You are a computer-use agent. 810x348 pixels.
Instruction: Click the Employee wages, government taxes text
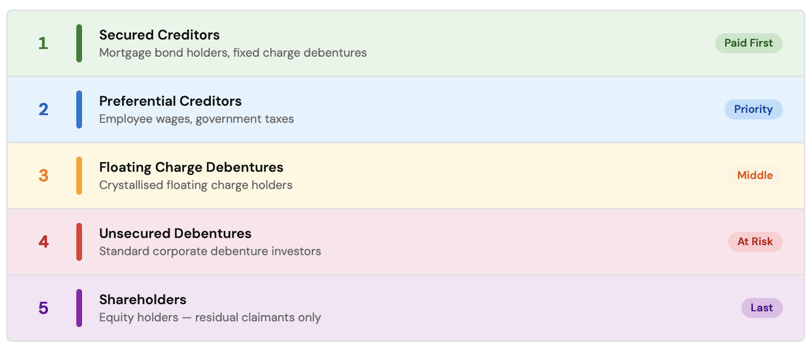point(196,119)
